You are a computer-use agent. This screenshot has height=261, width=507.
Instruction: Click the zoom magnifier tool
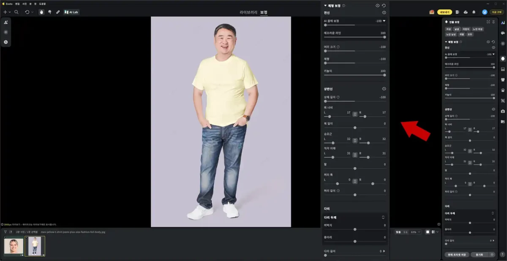[16, 12]
